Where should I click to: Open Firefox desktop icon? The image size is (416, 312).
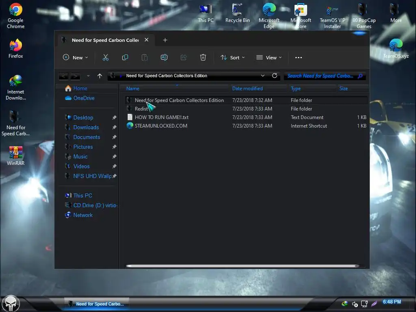pyautogui.click(x=16, y=49)
